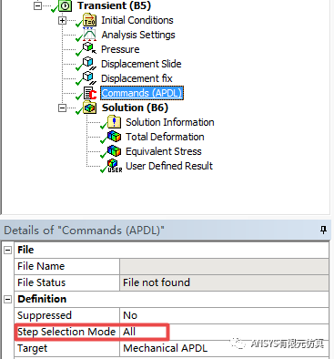
Task: Select Total Deformation result item
Action: pyautogui.click(x=165, y=137)
